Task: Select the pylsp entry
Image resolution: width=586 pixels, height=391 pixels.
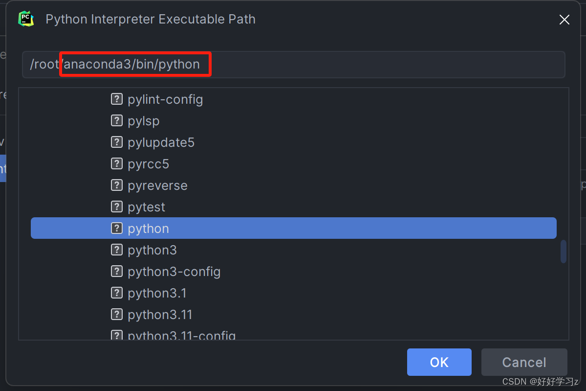Action: (x=144, y=120)
